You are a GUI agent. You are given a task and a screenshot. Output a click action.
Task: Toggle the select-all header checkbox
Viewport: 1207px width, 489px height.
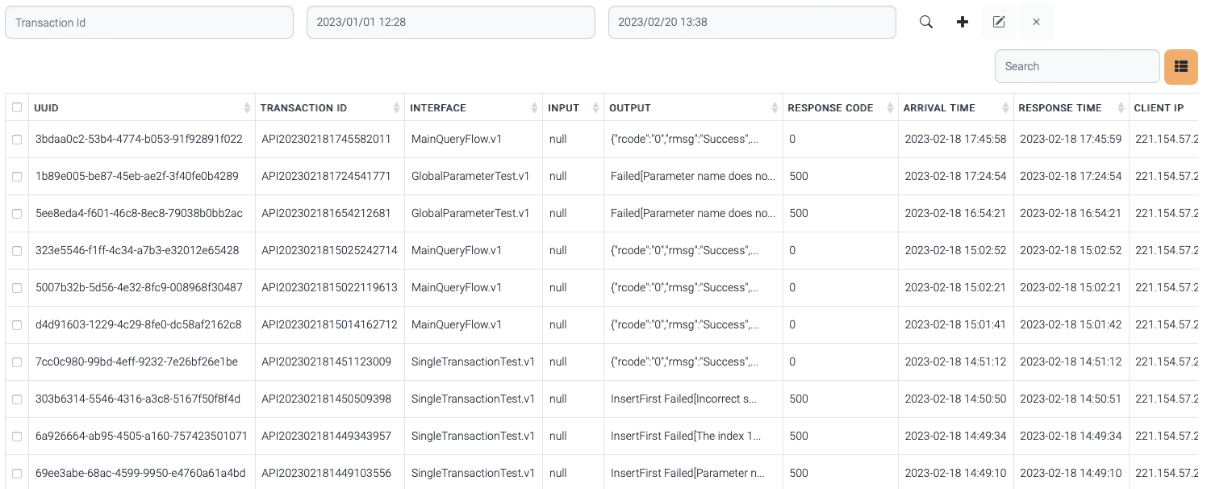17,108
